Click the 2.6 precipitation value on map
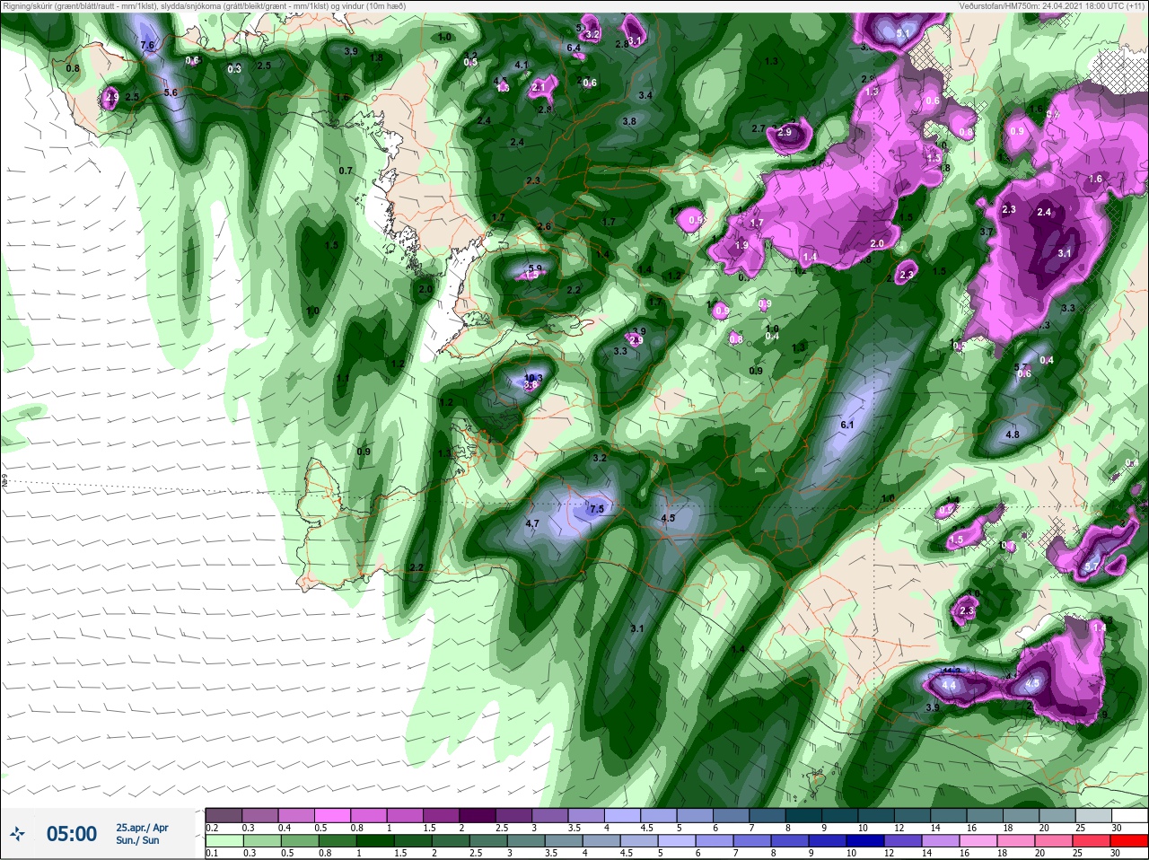Viewport: 1149px width, 860px height. (544, 226)
